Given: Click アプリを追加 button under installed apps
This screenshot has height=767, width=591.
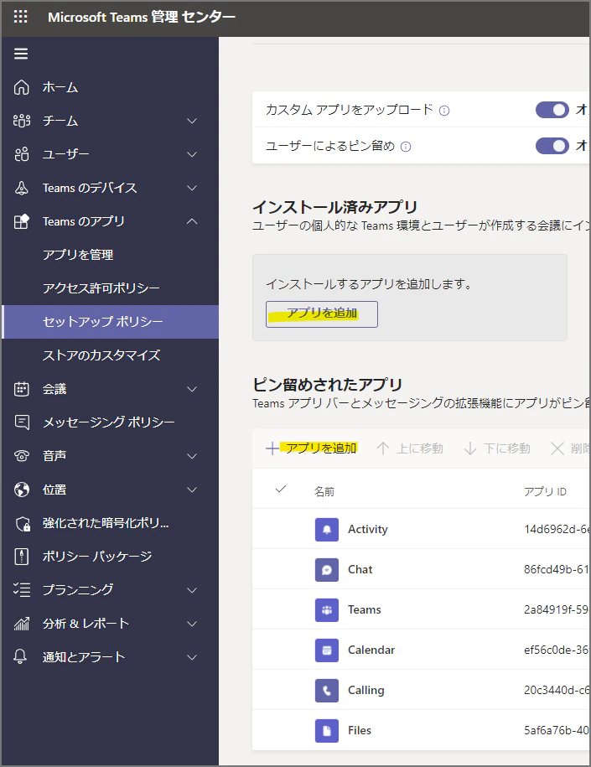Looking at the screenshot, I should pos(322,314).
